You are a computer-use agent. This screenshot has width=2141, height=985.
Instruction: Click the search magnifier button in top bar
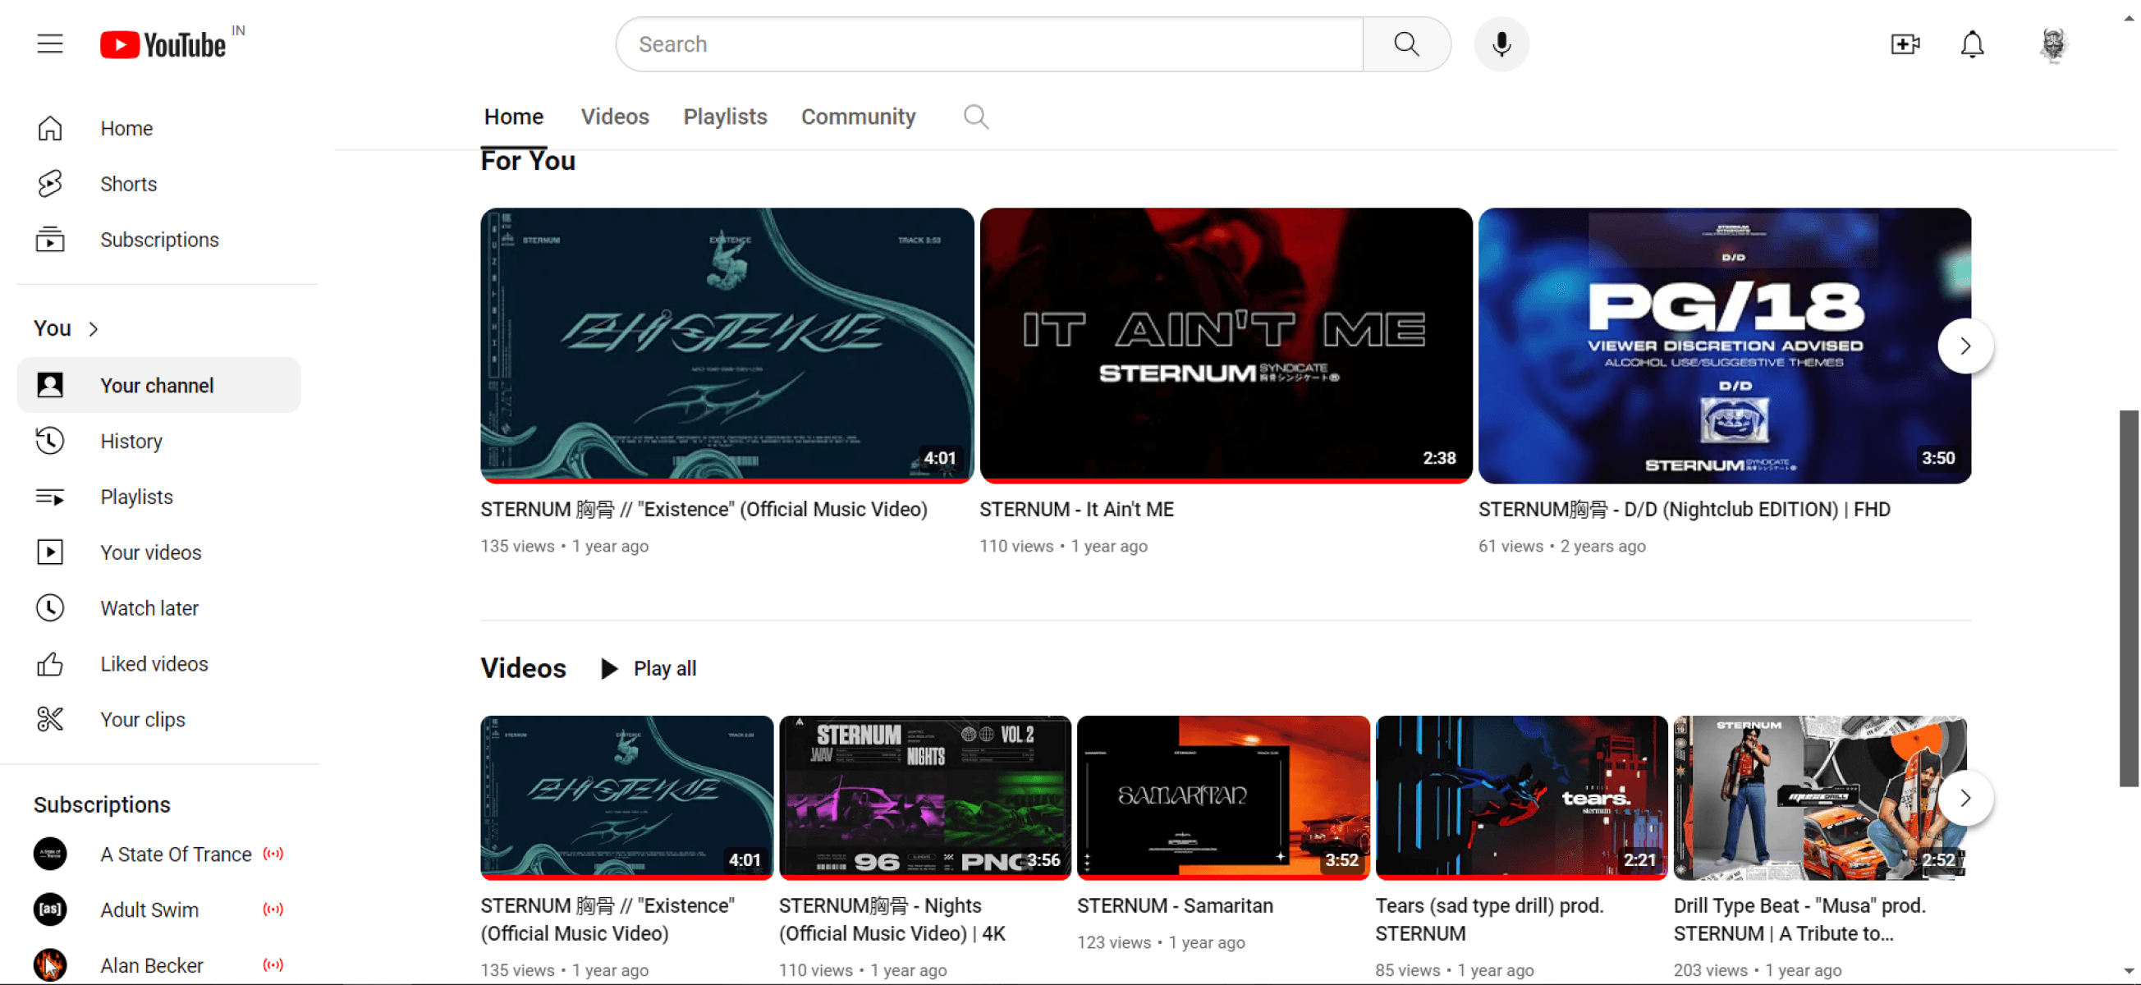pos(1406,44)
